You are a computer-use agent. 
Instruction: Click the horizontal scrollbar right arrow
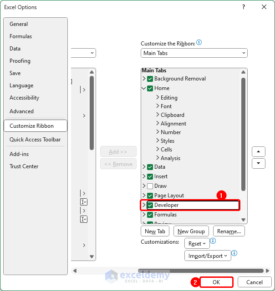coord(268,271)
